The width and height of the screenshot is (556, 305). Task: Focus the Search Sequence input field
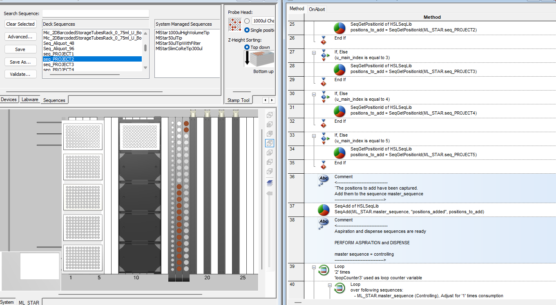[x=96, y=13]
